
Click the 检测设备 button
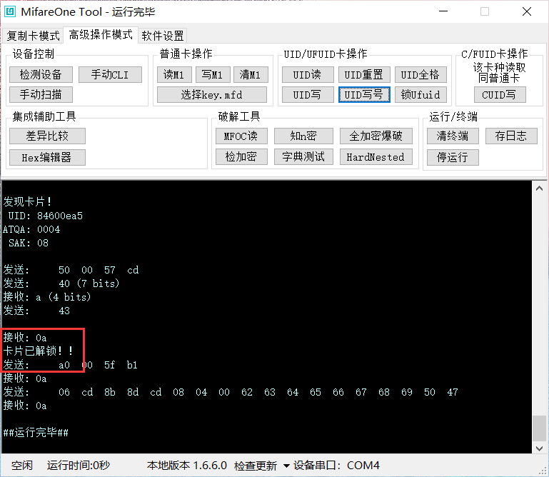[41, 74]
